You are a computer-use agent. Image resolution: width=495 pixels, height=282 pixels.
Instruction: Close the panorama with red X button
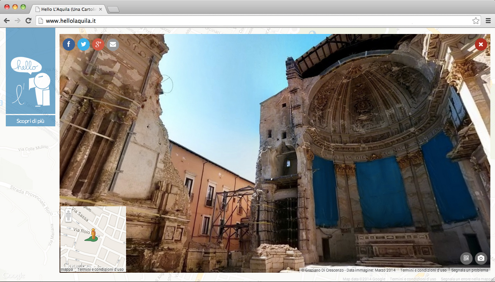[481, 44]
